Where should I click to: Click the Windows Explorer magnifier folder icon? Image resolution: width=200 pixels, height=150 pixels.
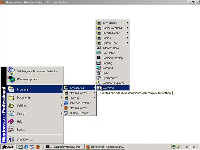coord(98,83)
